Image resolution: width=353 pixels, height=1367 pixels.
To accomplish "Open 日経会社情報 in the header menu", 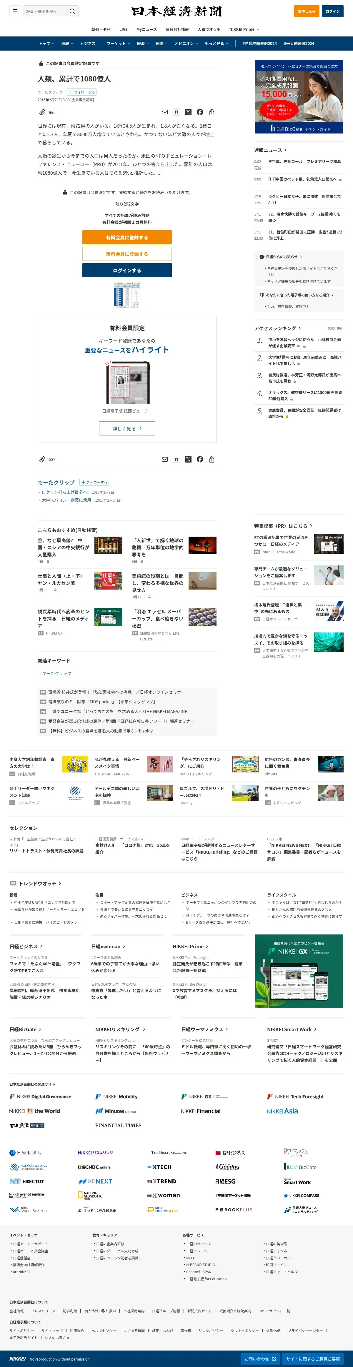I will pyautogui.click(x=177, y=29).
